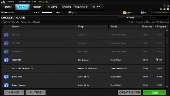Click the Refresh button

(x=130, y=18)
